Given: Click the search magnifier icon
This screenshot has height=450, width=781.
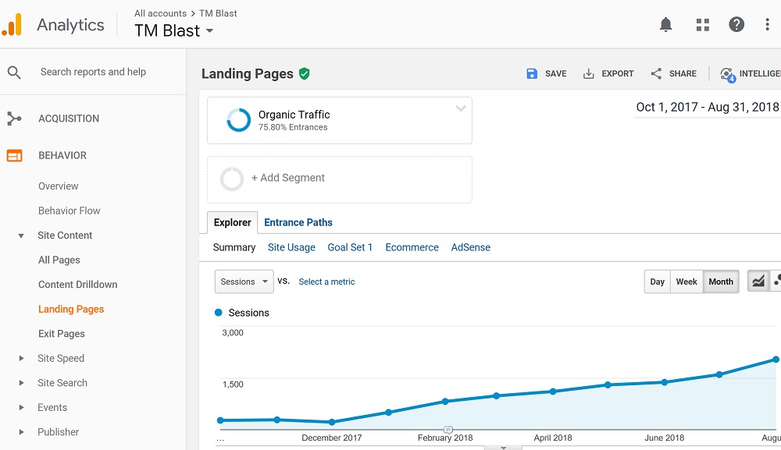Looking at the screenshot, I should click(x=14, y=73).
